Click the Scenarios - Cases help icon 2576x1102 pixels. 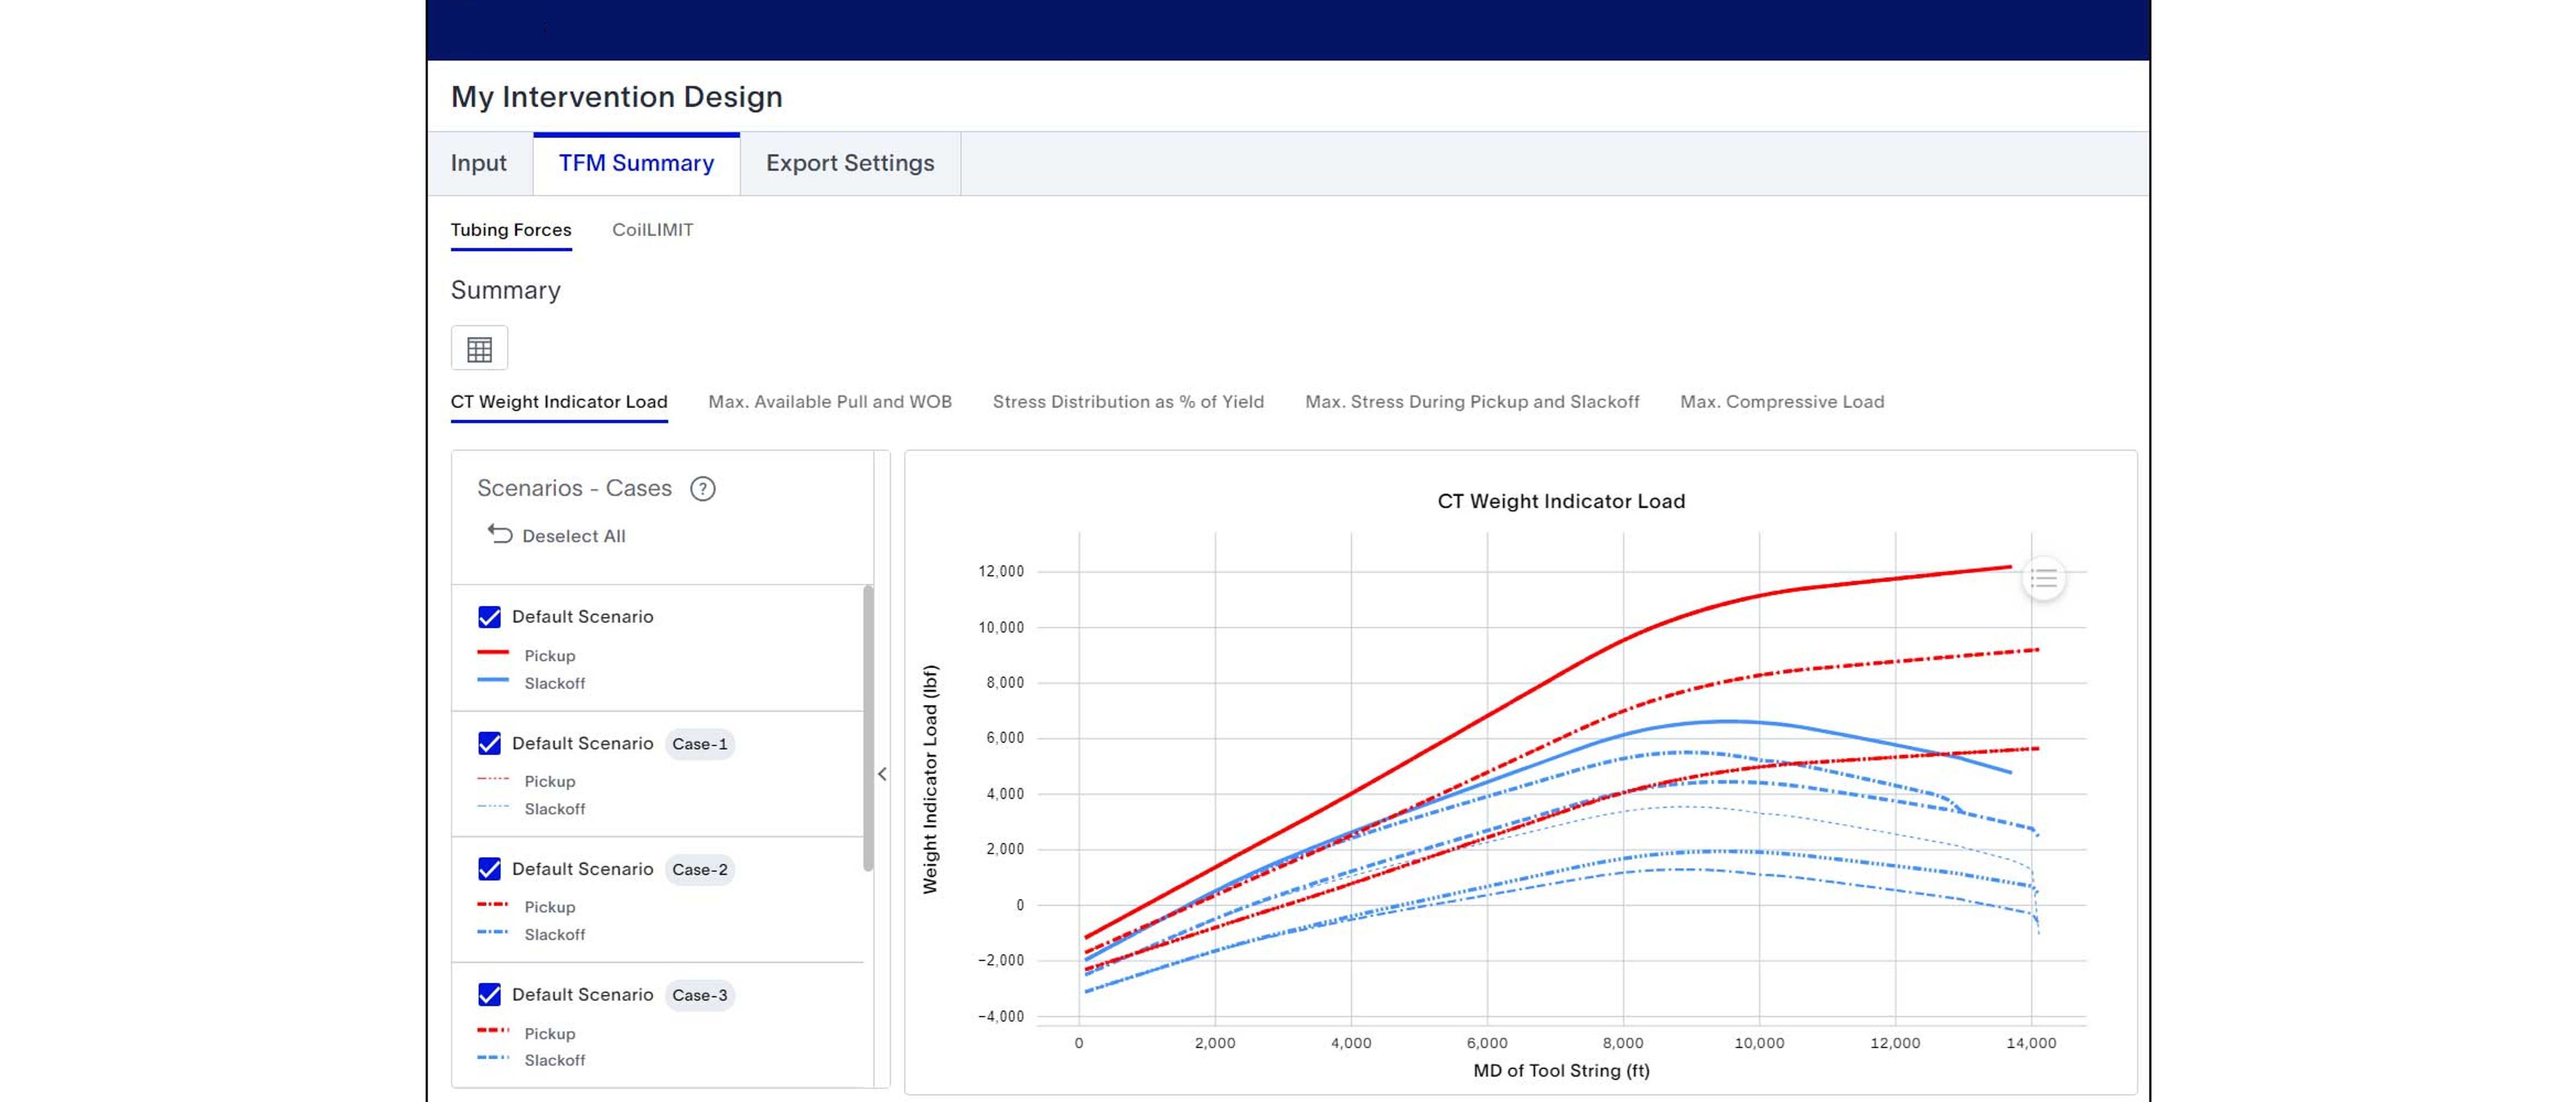(703, 488)
